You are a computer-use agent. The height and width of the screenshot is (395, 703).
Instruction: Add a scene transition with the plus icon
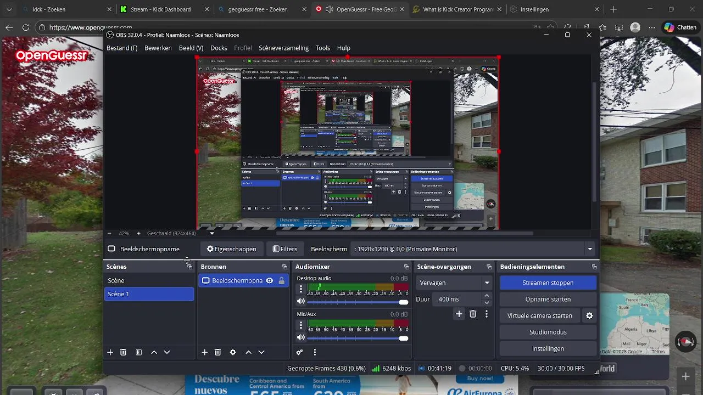(459, 314)
